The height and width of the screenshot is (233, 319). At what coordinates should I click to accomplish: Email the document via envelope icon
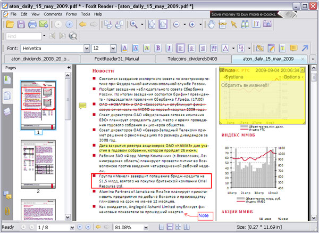(44, 25)
